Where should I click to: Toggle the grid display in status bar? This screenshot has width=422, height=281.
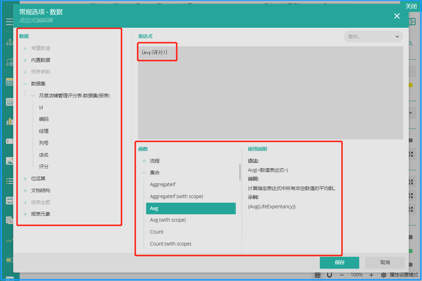pyautogui.click(x=317, y=275)
